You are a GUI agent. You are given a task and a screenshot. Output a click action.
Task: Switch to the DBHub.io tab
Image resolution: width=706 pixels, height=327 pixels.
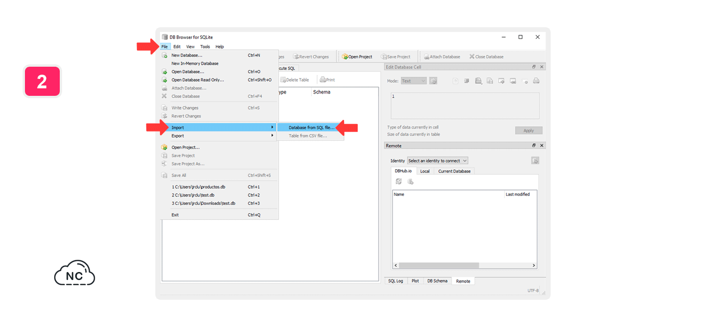tap(403, 171)
